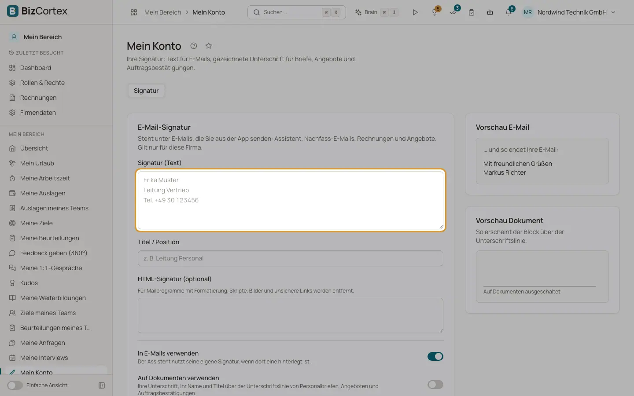634x396 pixels.
Task: Click into the Signatur (Text) textarea
Action: click(x=291, y=200)
